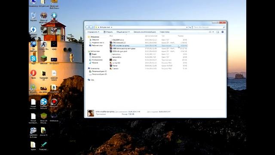
Task: Sort by Дата изменения column header
Action: click(x=151, y=36)
